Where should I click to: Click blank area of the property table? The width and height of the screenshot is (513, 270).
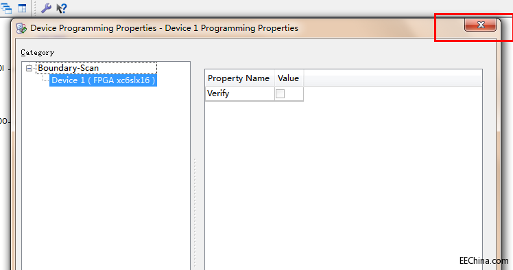(x=344, y=185)
